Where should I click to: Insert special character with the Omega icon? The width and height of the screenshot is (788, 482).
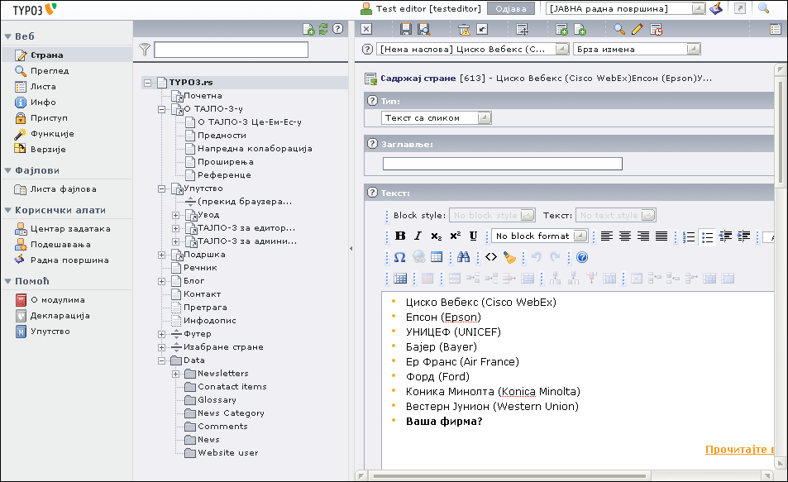[x=400, y=257]
